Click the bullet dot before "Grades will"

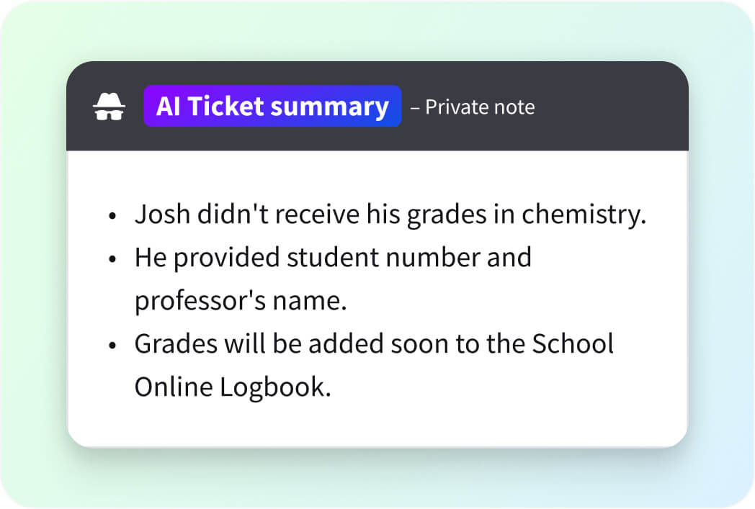click(112, 345)
